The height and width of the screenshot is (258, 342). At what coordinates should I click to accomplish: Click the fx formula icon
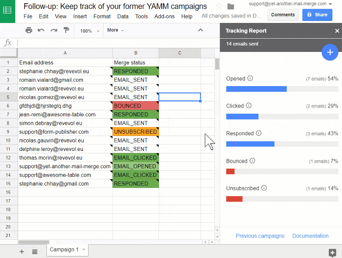click(x=8, y=43)
